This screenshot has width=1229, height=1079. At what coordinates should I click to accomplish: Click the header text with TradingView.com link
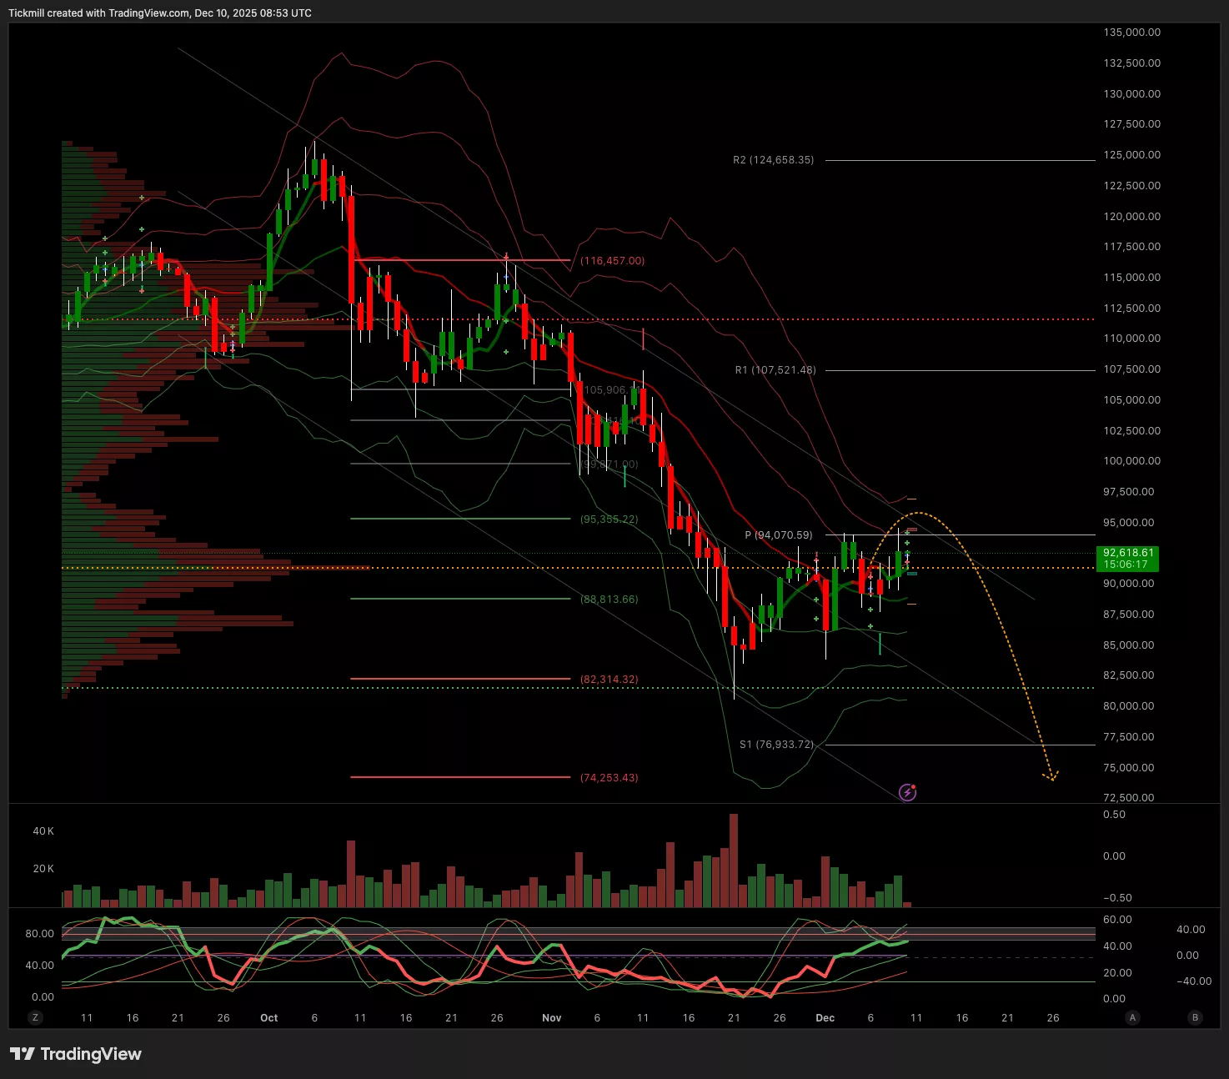160,13
